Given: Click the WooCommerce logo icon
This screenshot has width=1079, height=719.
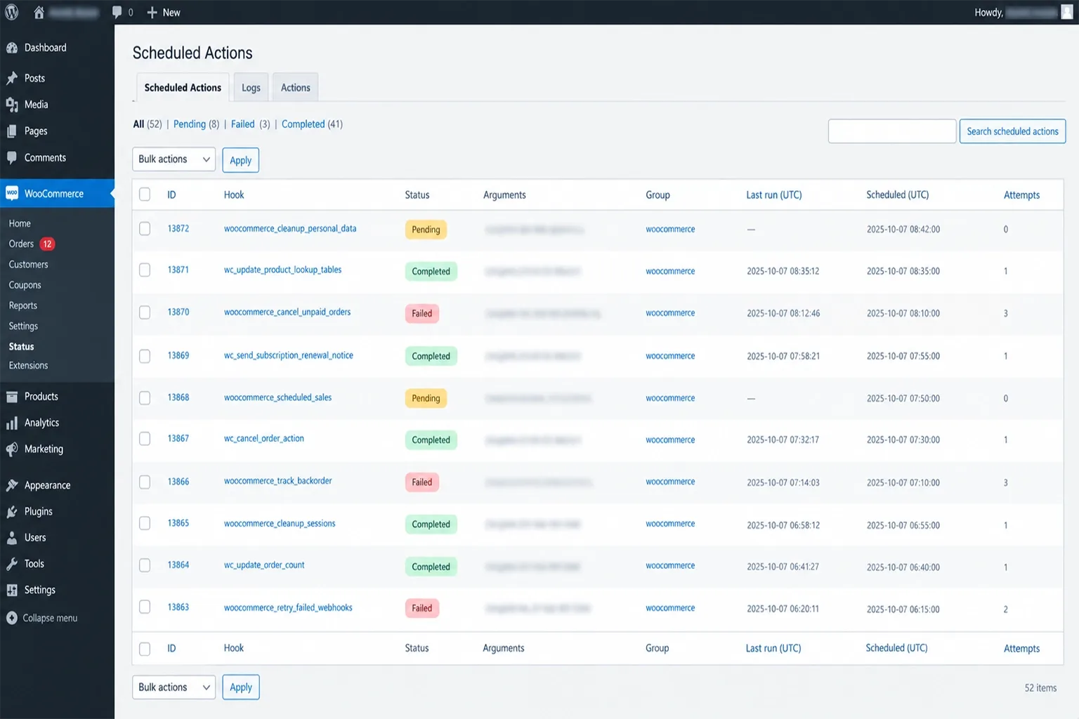Looking at the screenshot, I should click(12, 194).
